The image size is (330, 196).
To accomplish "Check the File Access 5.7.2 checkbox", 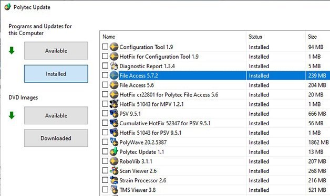I will click(105, 75).
